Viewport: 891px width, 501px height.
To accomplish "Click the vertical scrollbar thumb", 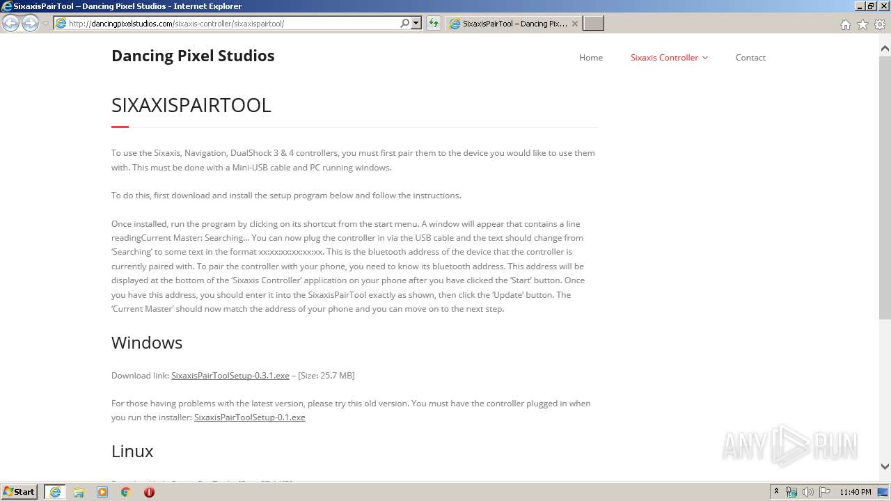I will 885,188.
